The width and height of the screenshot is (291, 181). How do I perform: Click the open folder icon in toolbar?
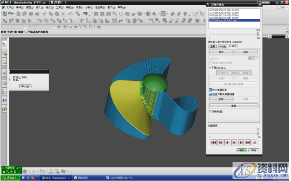click(25, 14)
